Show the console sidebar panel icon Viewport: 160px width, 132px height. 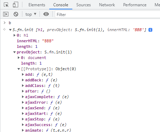click(x=6, y=14)
